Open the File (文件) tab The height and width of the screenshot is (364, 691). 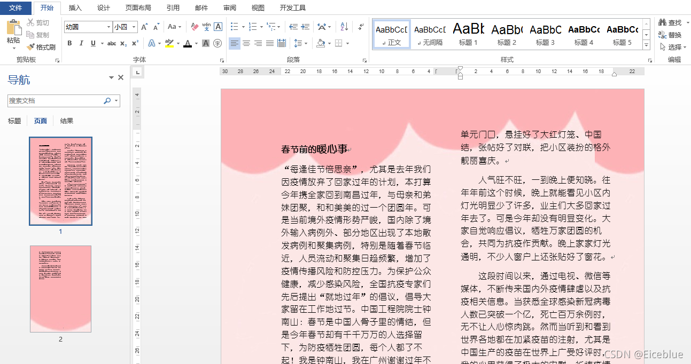15,8
